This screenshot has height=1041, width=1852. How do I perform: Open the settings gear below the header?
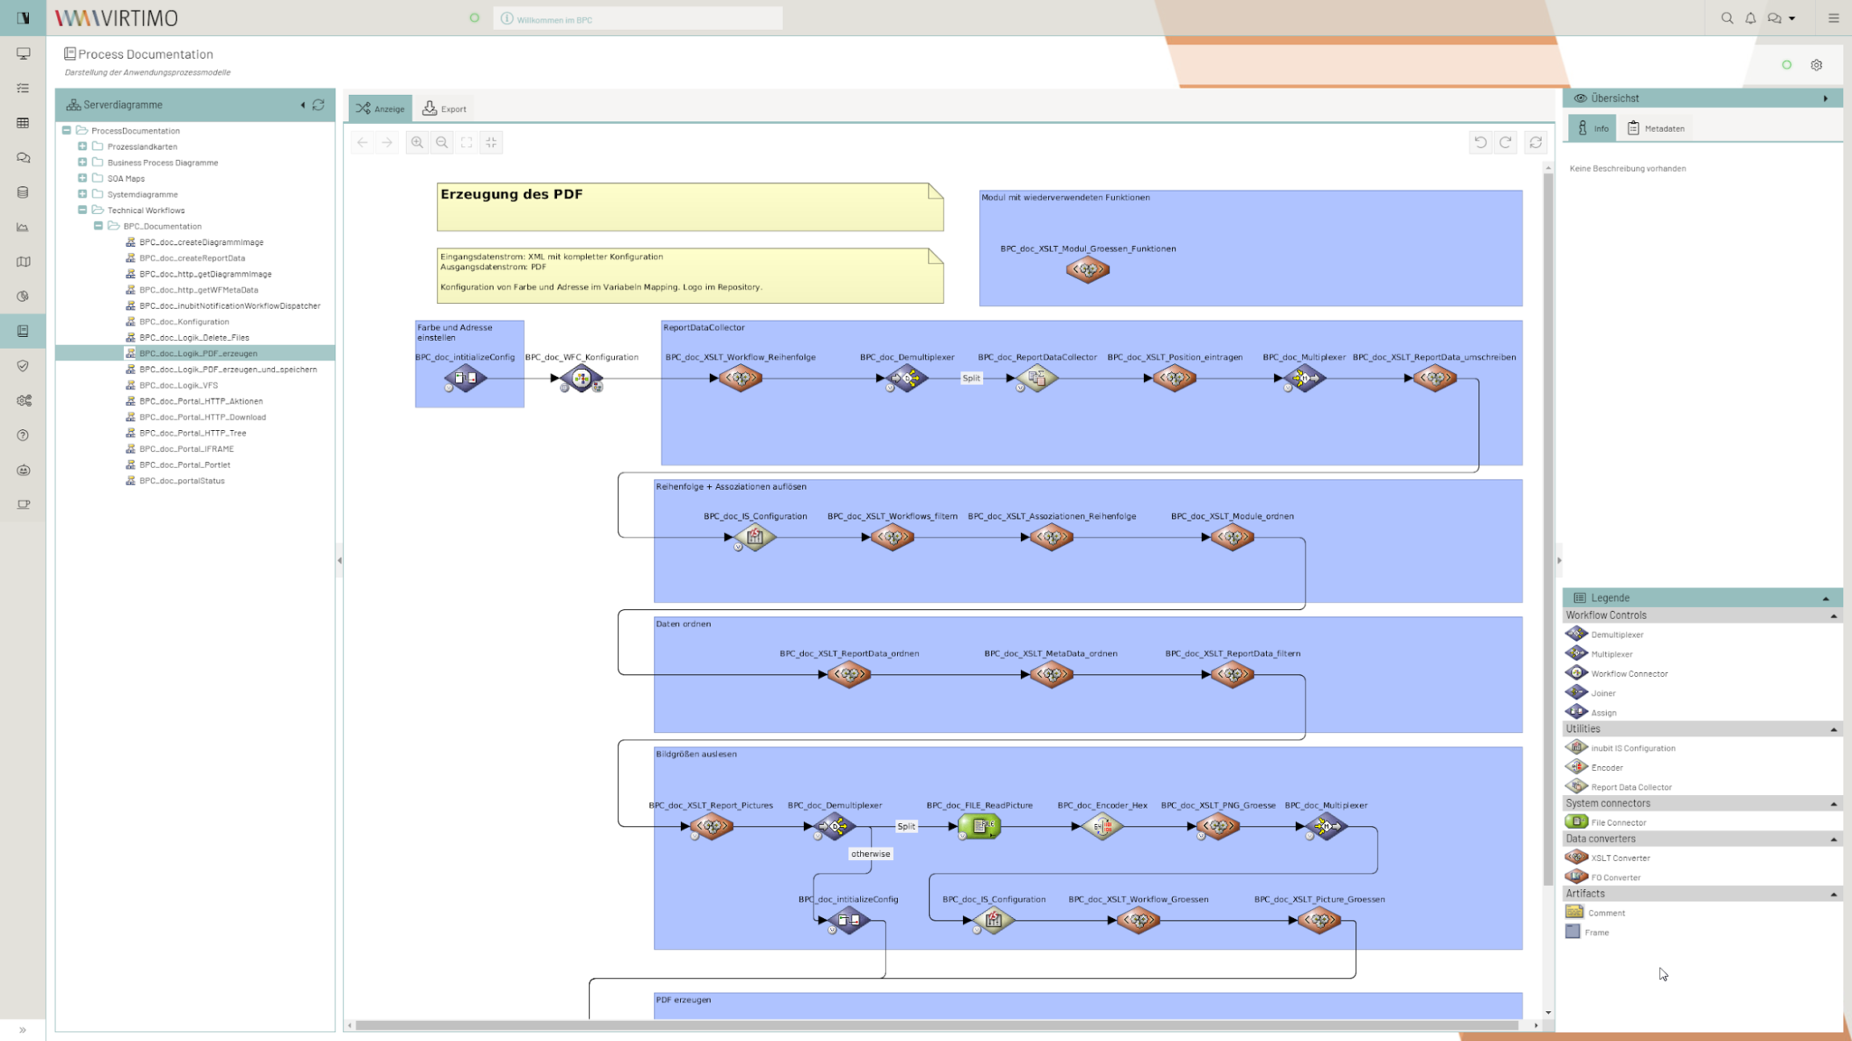point(1817,65)
